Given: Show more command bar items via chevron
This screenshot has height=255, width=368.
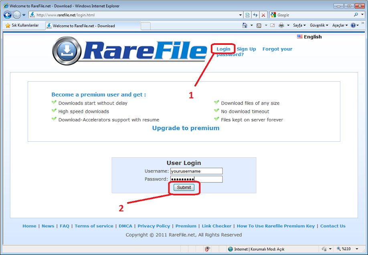Looking at the screenshot, I should tap(363, 23).
